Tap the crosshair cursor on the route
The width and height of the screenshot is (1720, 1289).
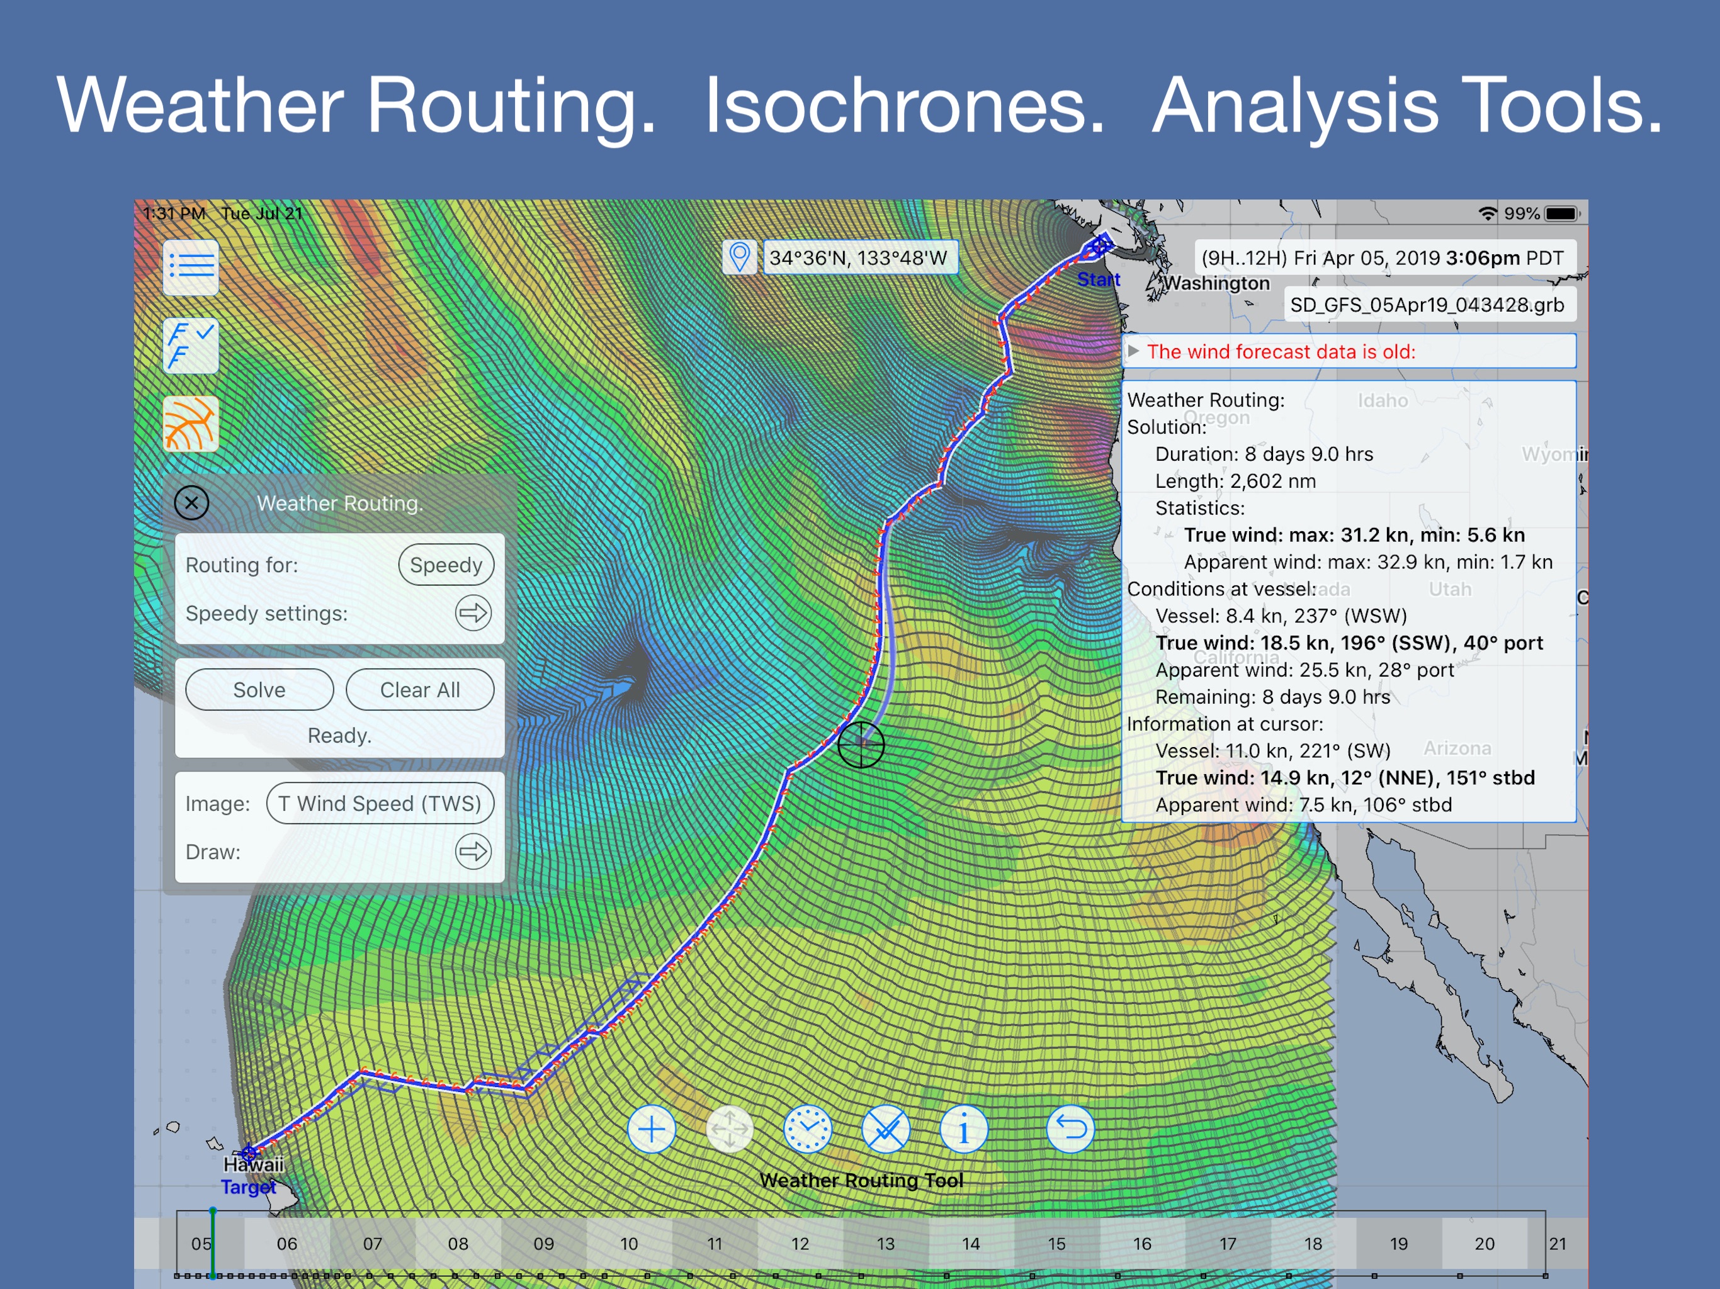tap(861, 745)
